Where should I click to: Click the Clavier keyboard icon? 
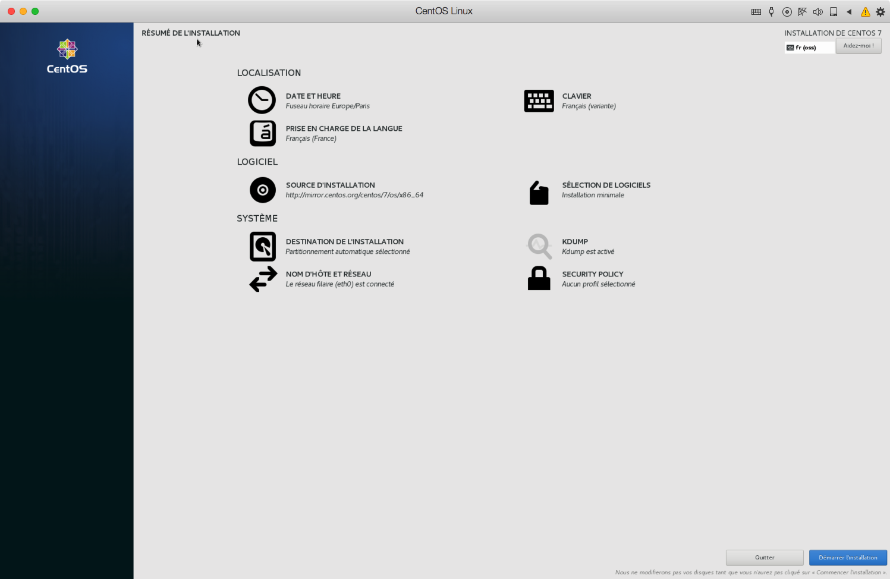click(x=539, y=101)
